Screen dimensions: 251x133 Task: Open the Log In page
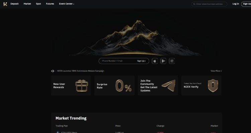[236, 4]
